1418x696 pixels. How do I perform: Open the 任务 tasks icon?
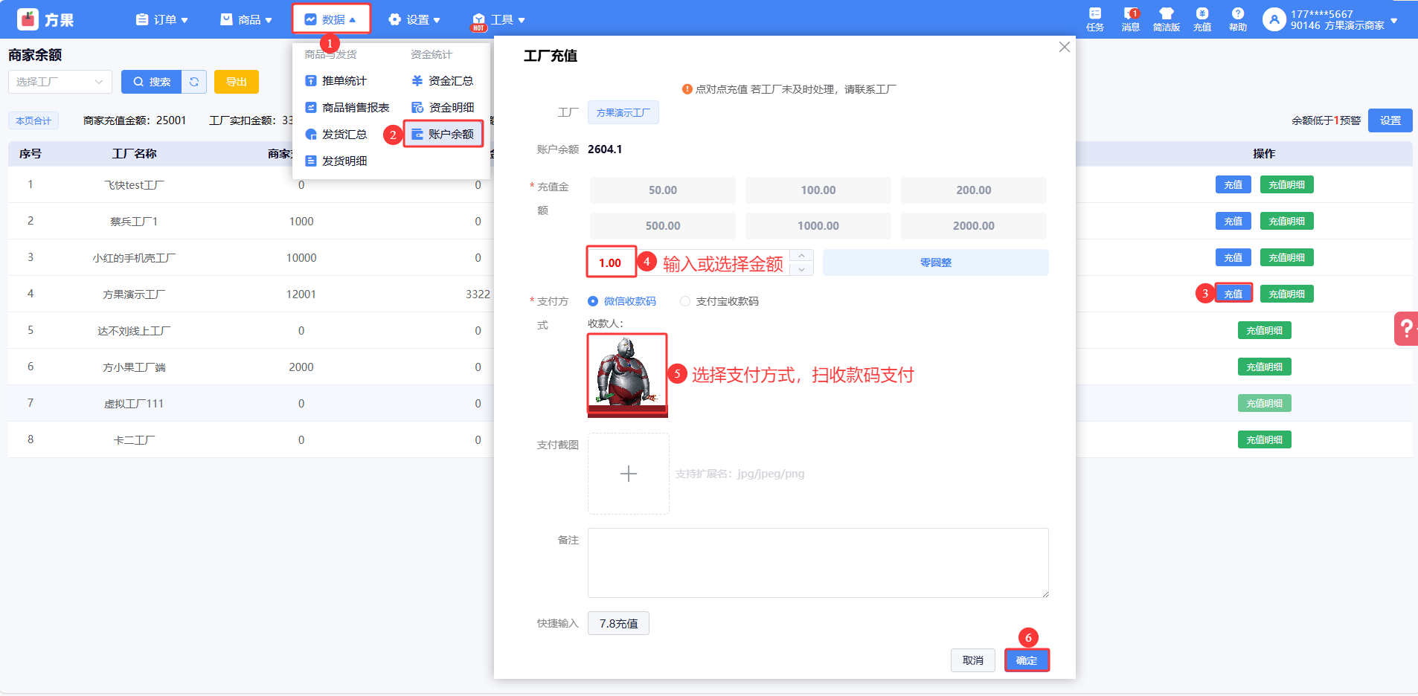(1095, 19)
